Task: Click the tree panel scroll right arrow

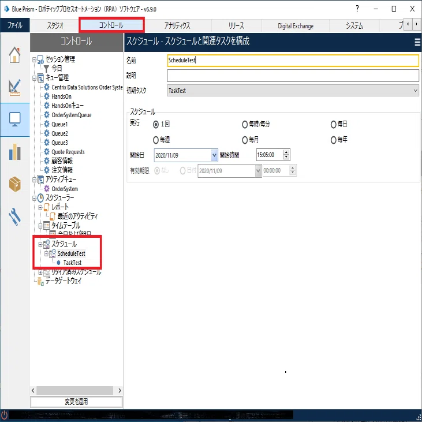Action: click(119, 390)
